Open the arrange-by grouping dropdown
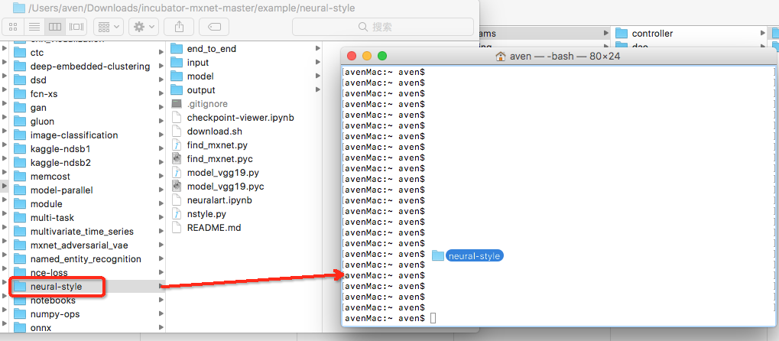Screen dimensions: 779x341 tap(108, 27)
